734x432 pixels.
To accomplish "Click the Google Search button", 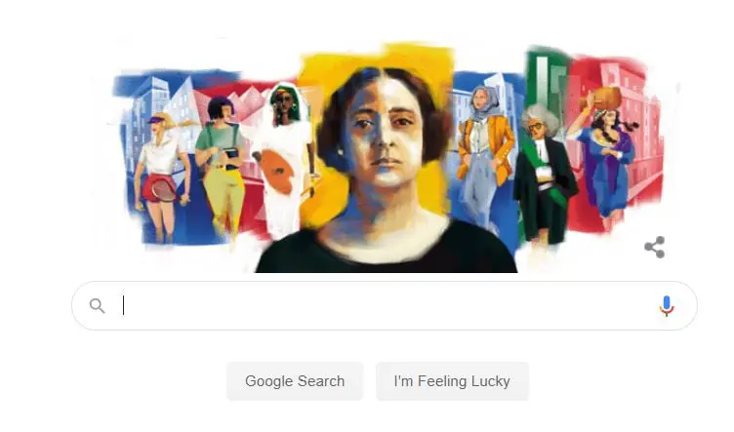I will click(x=295, y=381).
